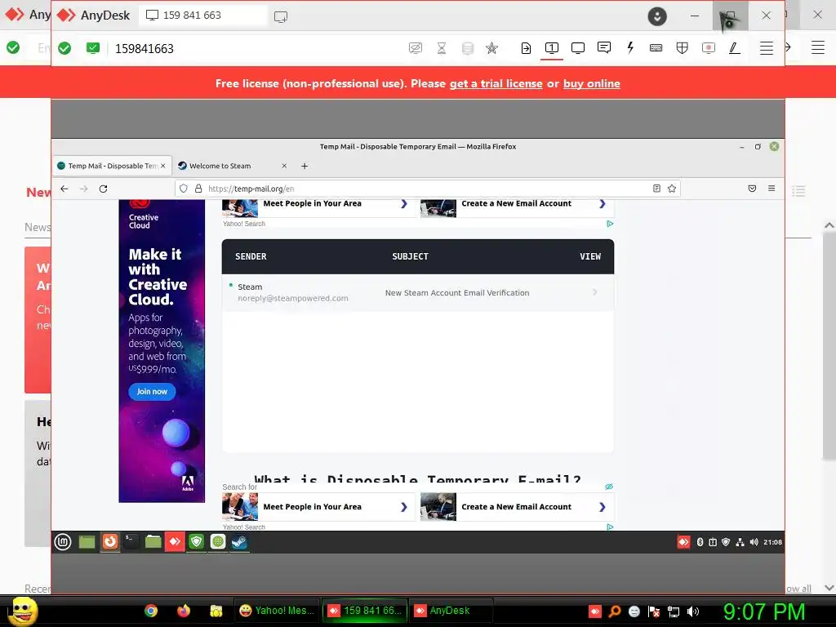Launch Firefox from the remote panel
Viewport: 836px width, 627px height.
(110, 542)
